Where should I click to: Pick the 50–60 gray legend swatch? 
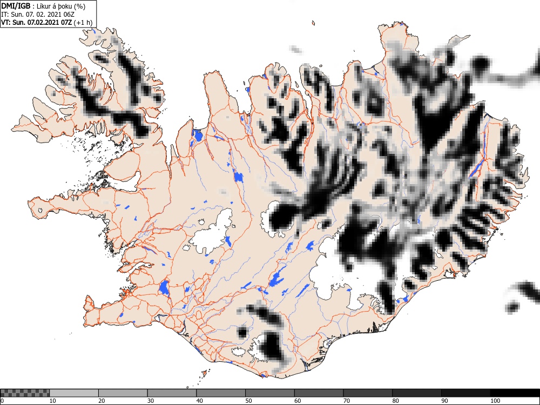pos(270,393)
